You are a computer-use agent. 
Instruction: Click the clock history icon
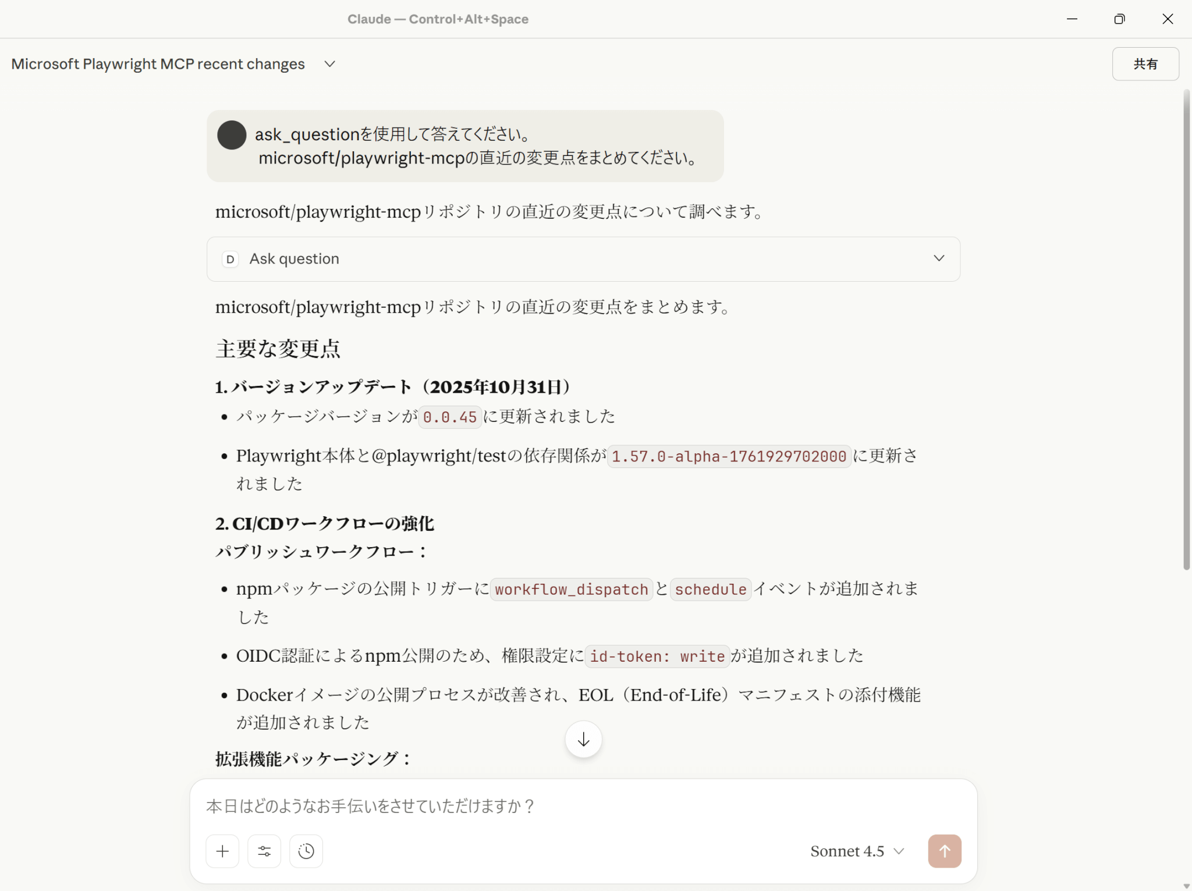pos(306,851)
